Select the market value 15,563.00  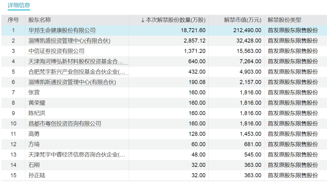tap(249, 51)
